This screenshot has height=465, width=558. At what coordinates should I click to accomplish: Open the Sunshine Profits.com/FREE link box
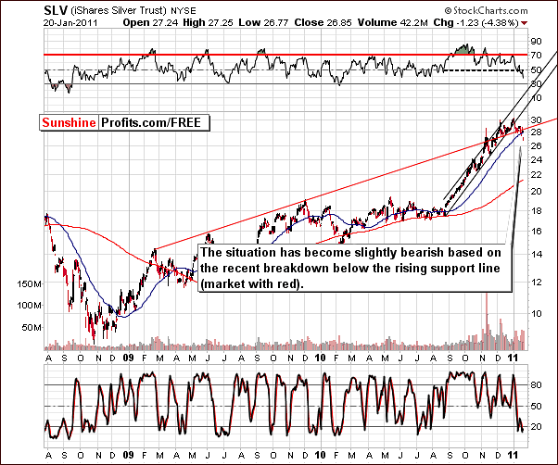click(x=124, y=122)
